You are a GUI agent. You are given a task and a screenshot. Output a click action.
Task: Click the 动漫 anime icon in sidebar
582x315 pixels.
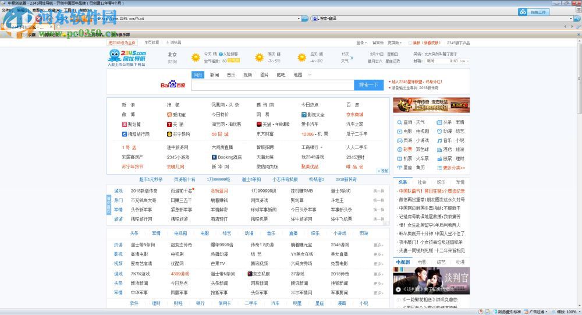(x=439, y=132)
